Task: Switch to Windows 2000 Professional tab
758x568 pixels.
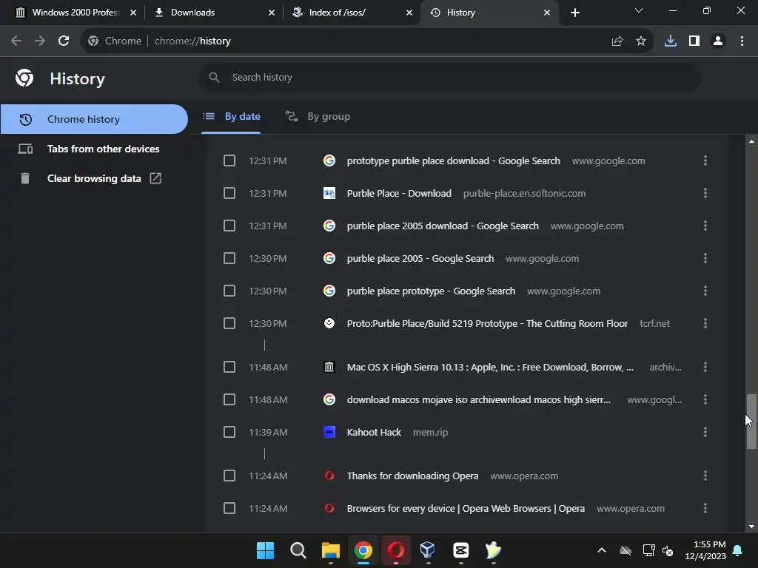Action: pos(76,13)
